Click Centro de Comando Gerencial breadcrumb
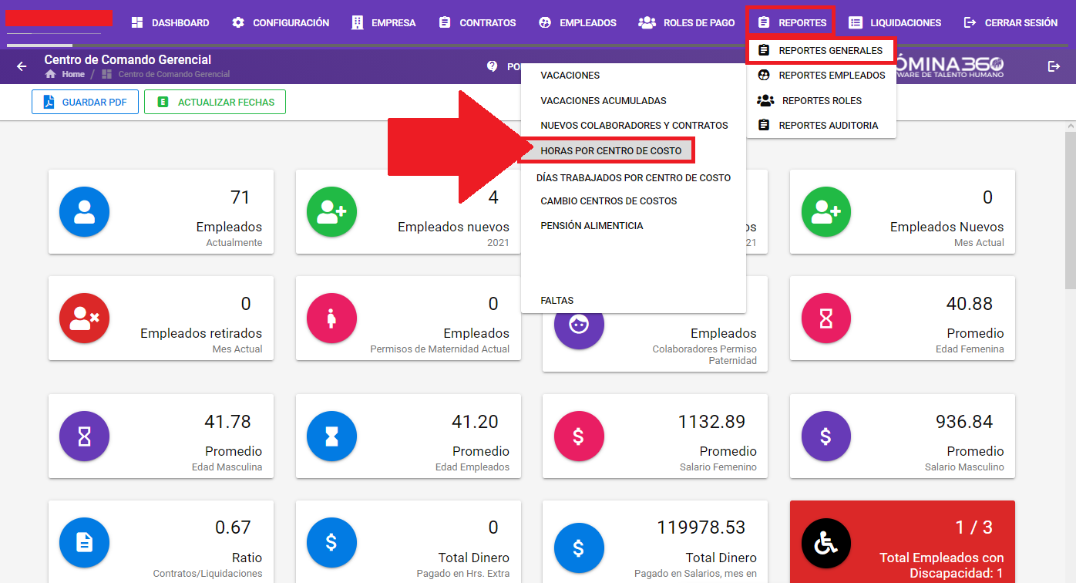The height and width of the screenshot is (583, 1076). coord(174,74)
